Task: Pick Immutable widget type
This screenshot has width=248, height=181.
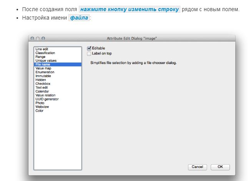Action: tap(58, 76)
